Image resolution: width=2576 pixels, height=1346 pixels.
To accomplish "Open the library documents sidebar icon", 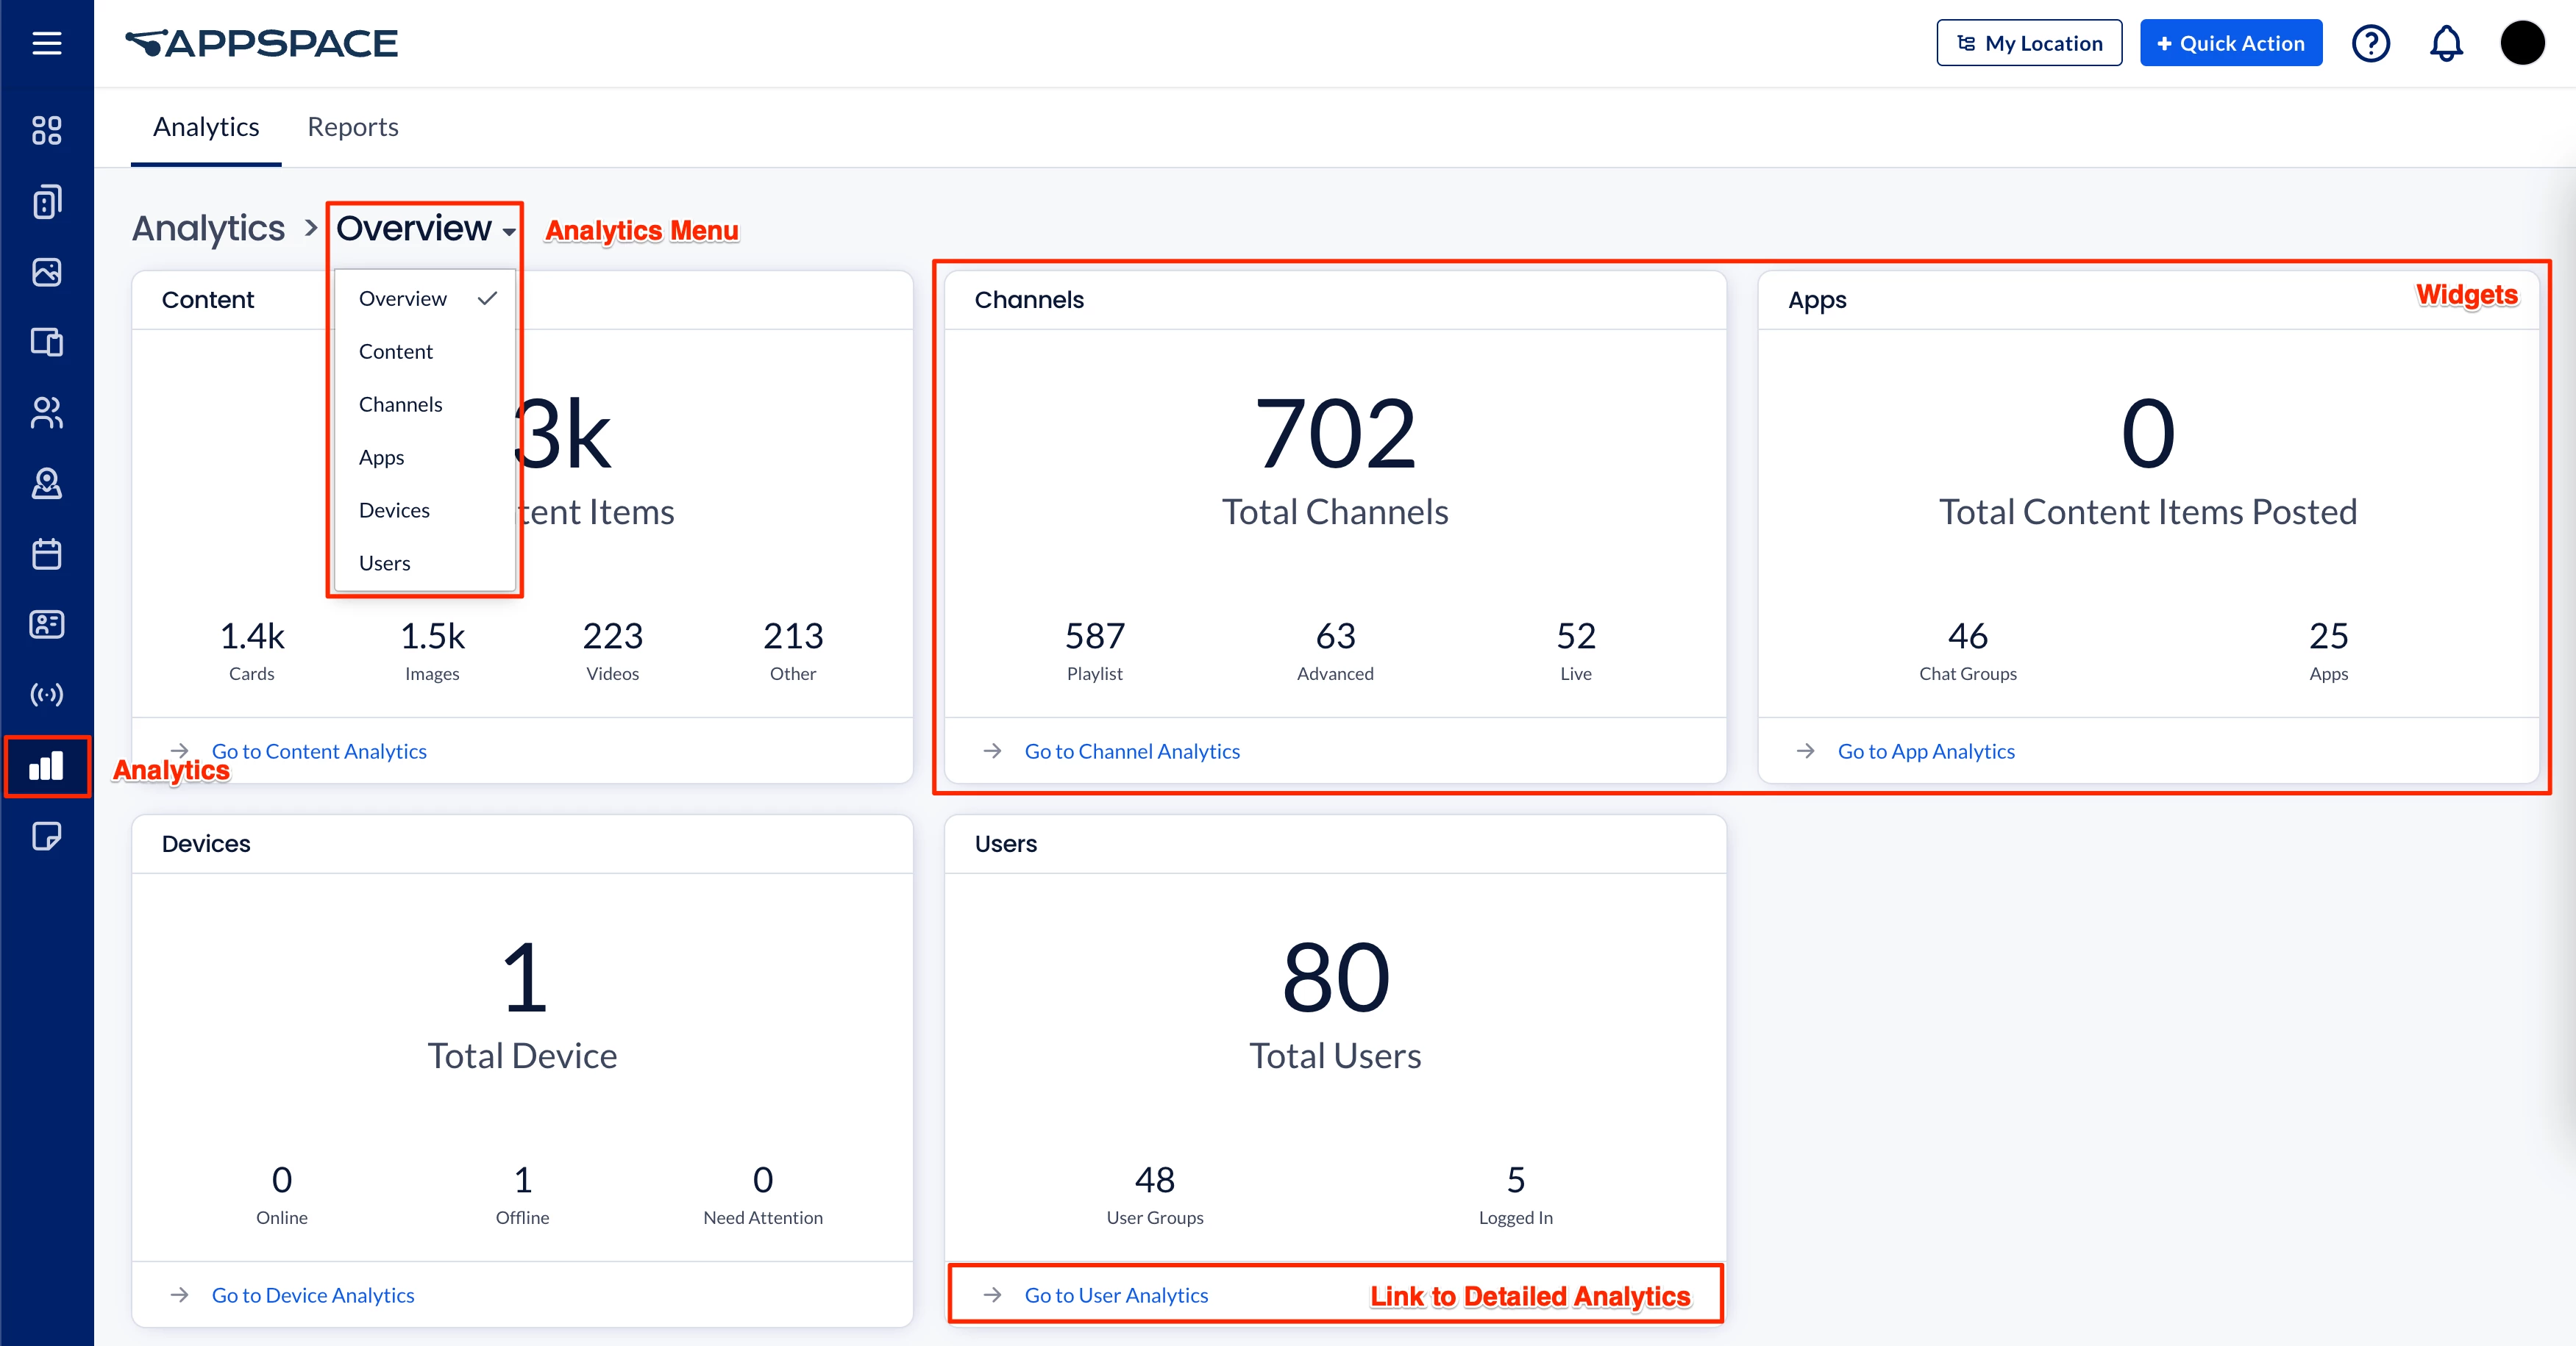I will [47, 201].
